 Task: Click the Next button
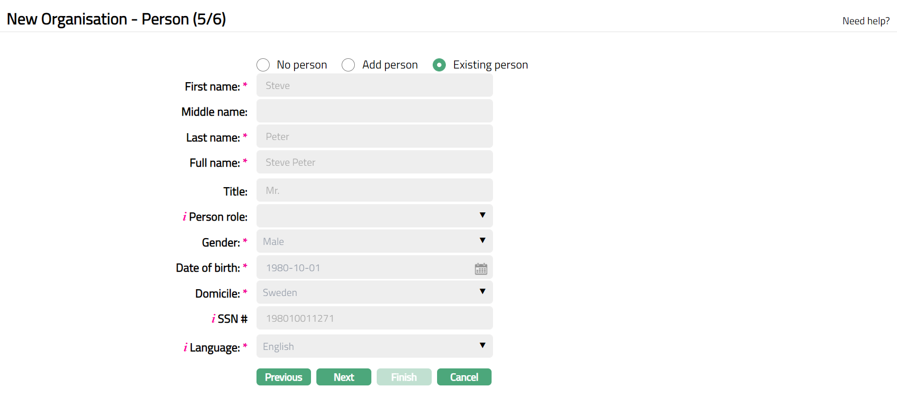click(344, 377)
